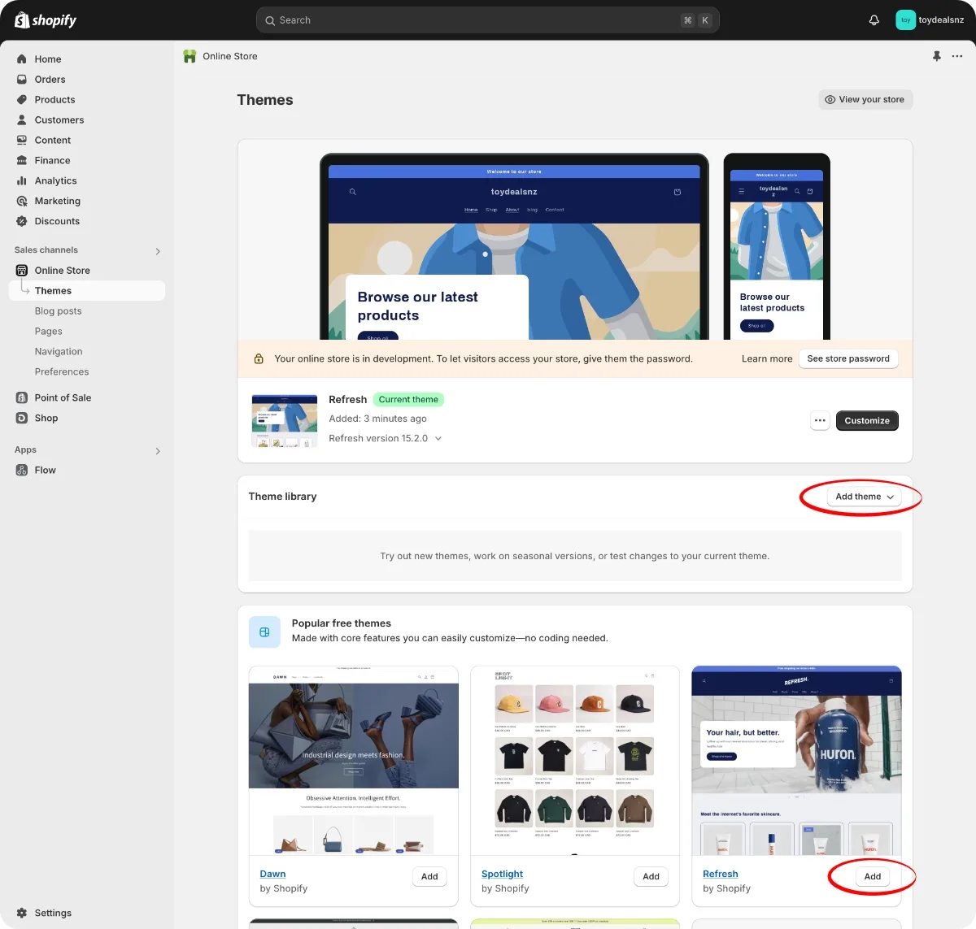Viewport: 976px width, 929px height.
Task: Open the Dawn theme link
Action: click(272, 875)
